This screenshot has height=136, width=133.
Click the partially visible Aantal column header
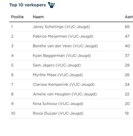[129, 17]
